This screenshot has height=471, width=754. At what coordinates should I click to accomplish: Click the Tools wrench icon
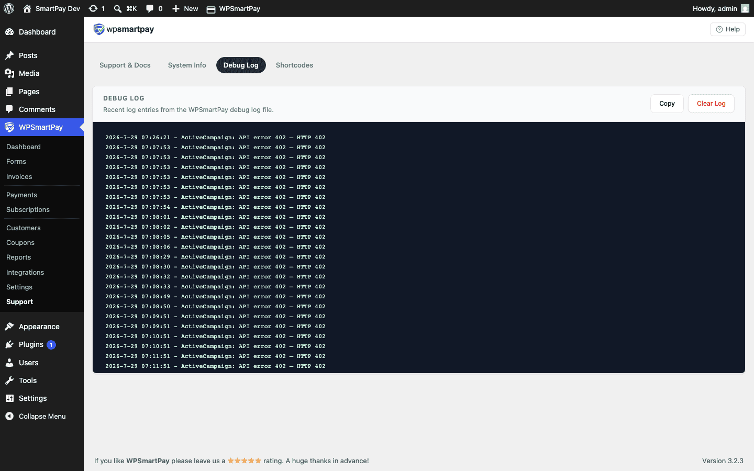pyautogui.click(x=9, y=380)
